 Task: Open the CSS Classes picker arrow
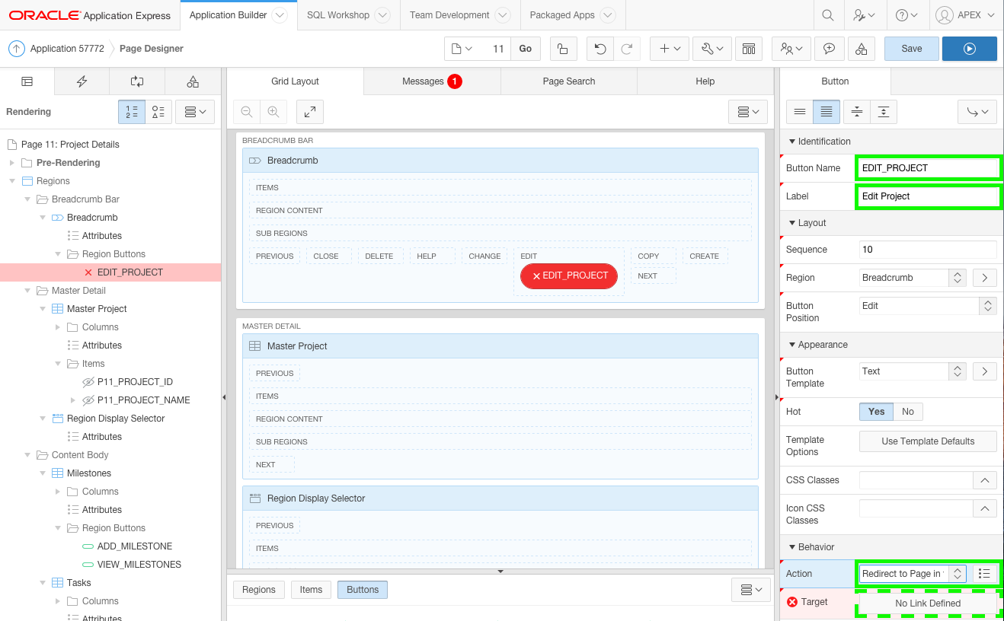point(985,480)
